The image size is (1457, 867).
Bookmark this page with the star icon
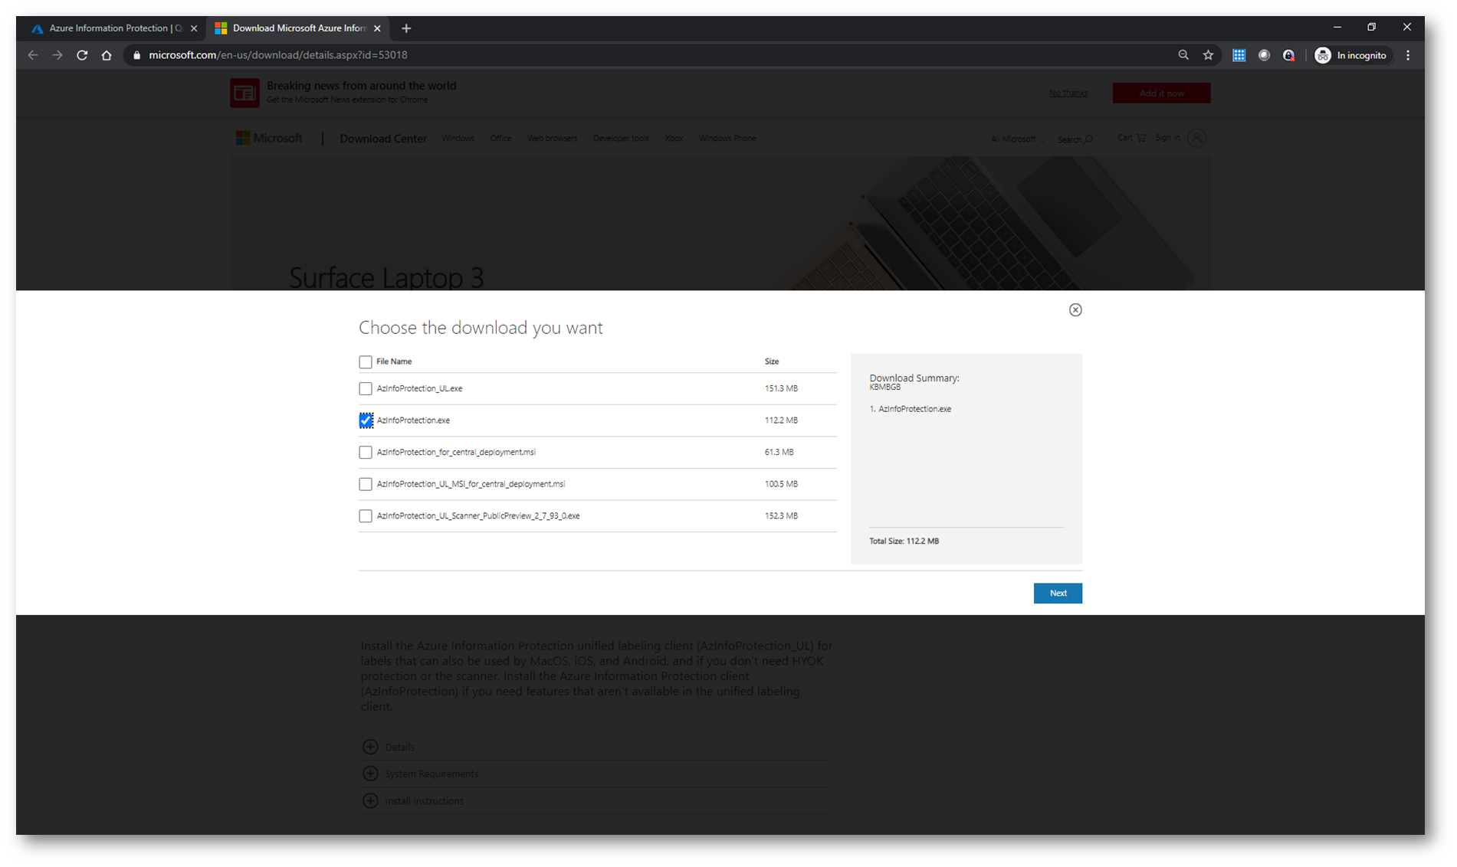point(1208,55)
